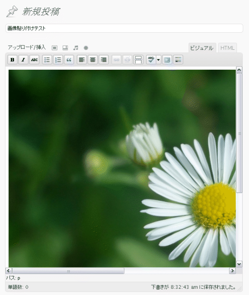The height and width of the screenshot is (295, 249).
Task: Insert a blockquote
Action: [69, 60]
